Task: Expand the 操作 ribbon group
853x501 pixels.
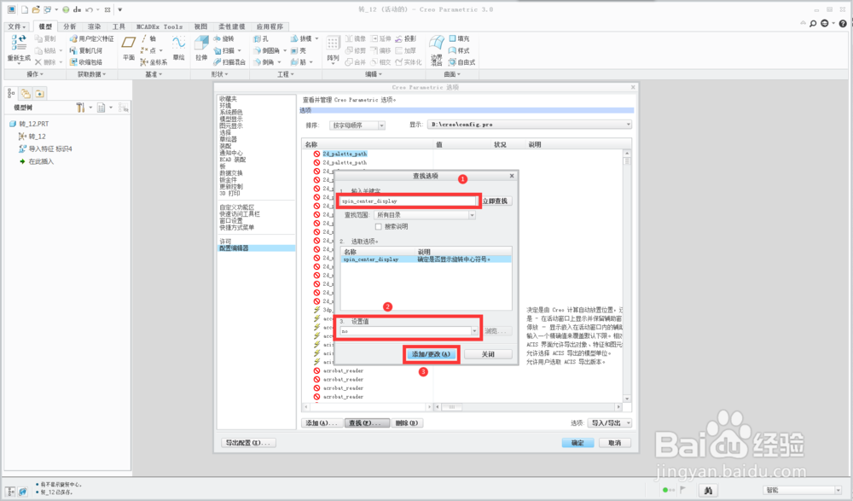Action: [34, 74]
